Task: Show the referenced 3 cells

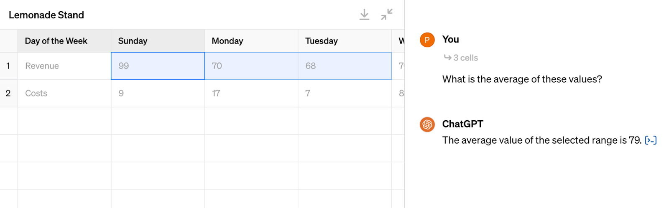Action: 461,58
